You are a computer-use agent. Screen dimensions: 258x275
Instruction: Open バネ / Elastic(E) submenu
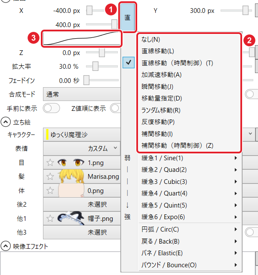[189, 253]
